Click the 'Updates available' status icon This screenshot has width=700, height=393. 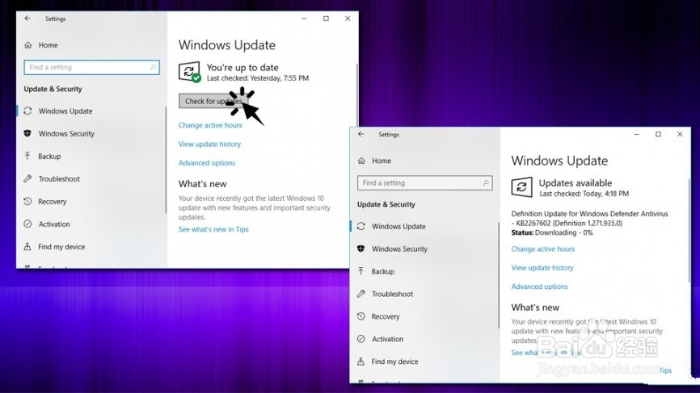click(x=521, y=187)
